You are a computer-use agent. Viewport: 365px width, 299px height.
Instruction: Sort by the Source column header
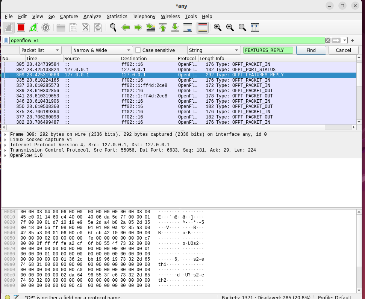[x=92, y=58]
